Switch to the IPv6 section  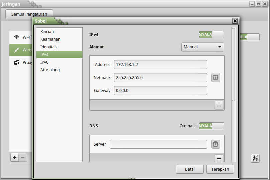(44, 62)
